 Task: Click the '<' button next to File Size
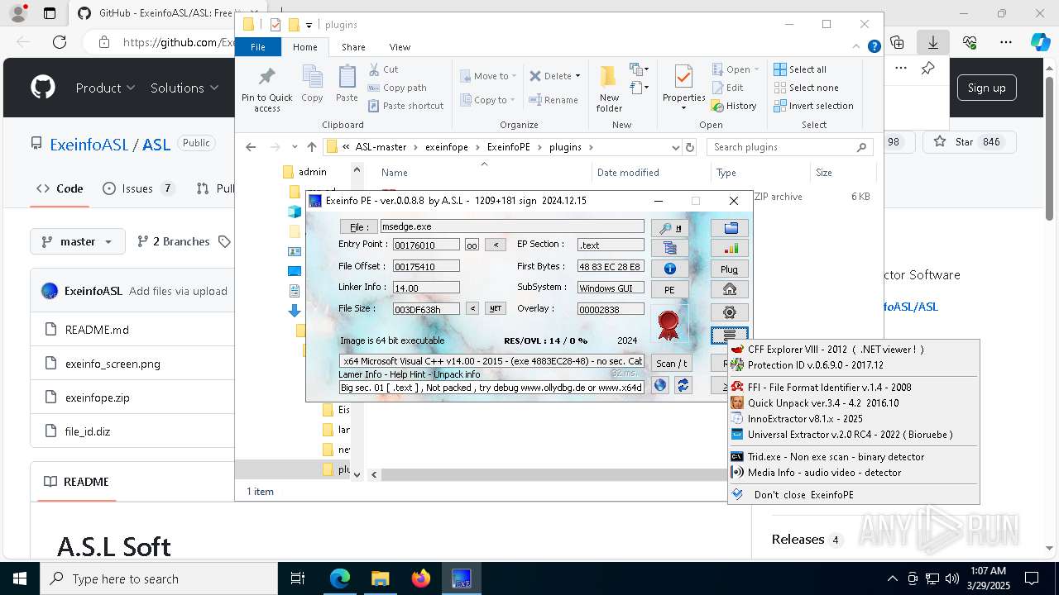point(472,308)
